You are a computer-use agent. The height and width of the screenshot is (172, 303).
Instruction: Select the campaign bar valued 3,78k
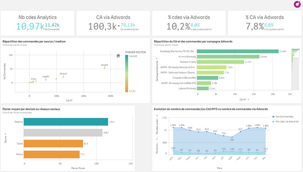tap(204, 83)
